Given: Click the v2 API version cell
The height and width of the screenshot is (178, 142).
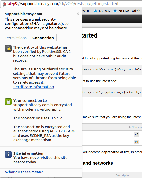Looking at the screenshot, I should 137,135.
